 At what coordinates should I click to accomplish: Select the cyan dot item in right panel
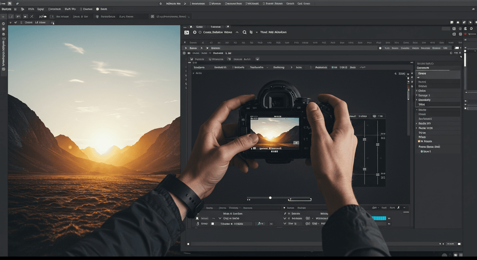(x=422, y=151)
